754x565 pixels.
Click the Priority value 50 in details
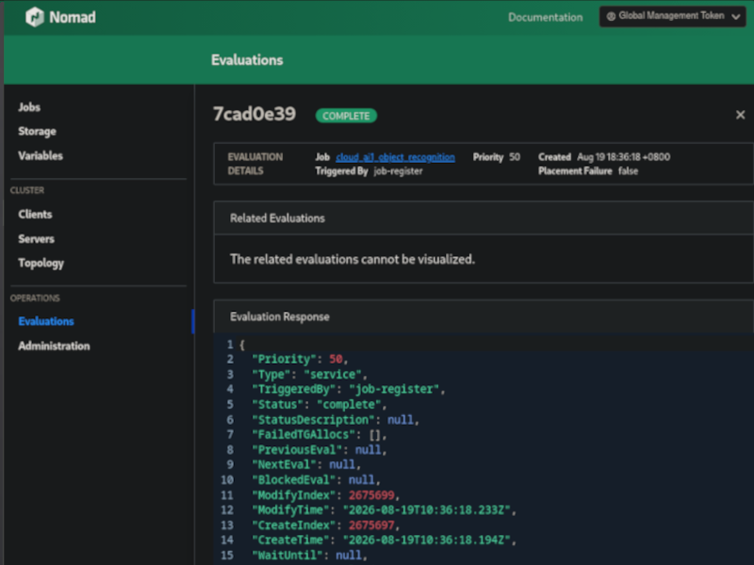click(x=515, y=157)
